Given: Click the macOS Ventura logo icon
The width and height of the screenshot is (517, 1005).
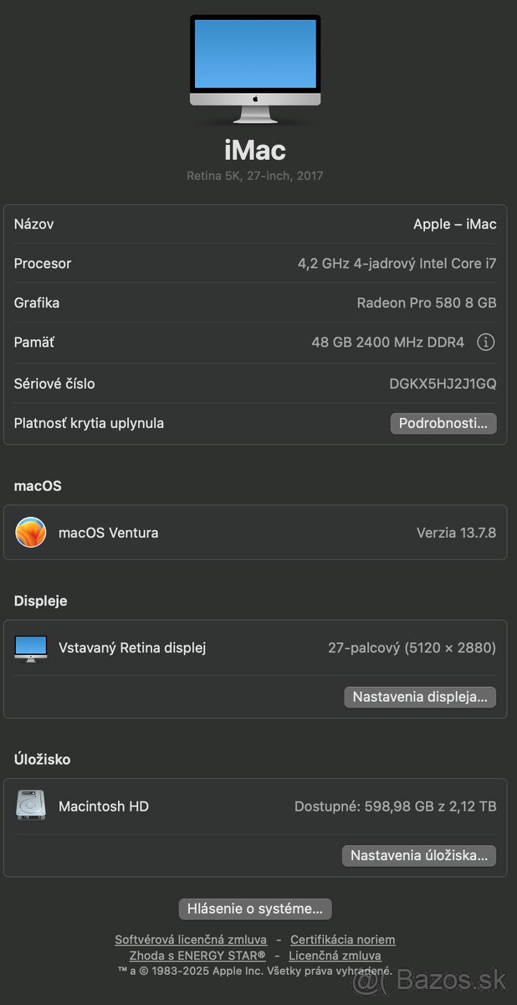Looking at the screenshot, I should pos(31,533).
